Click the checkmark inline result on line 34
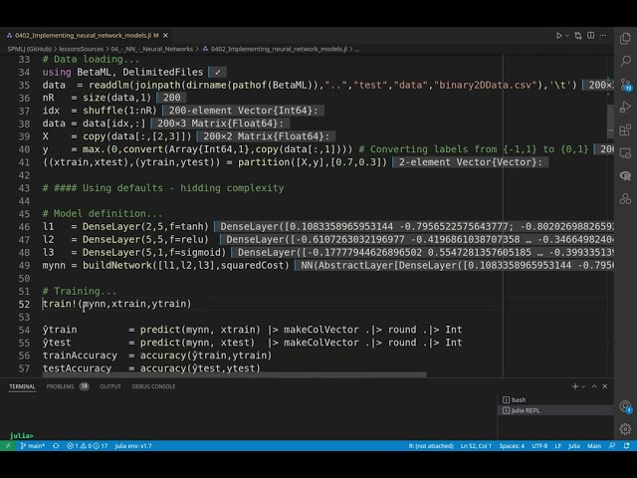The height and width of the screenshot is (478, 637). pos(217,72)
